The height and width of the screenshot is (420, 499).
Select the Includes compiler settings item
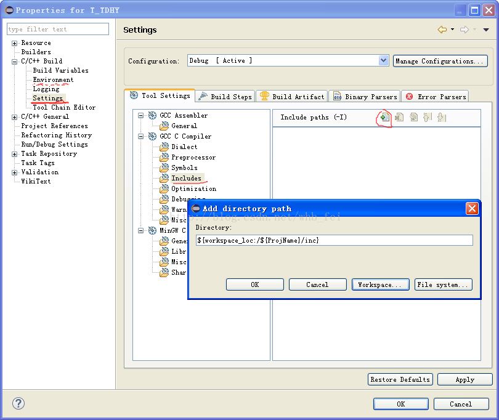pyautogui.click(x=186, y=178)
